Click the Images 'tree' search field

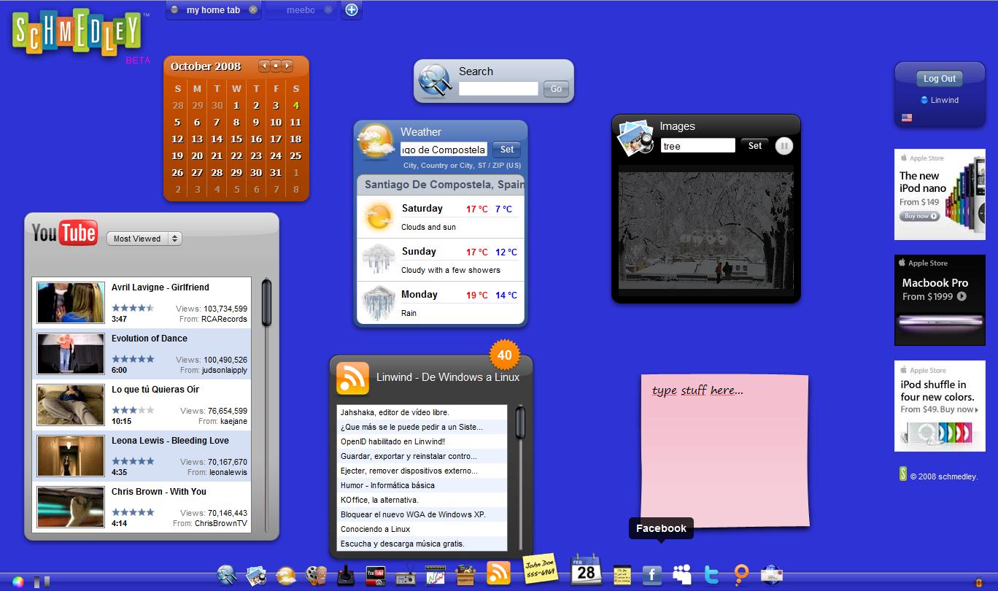(x=698, y=145)
